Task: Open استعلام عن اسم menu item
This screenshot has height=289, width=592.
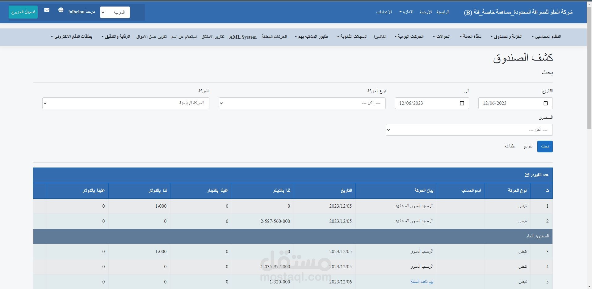Action: coord(184,36)
